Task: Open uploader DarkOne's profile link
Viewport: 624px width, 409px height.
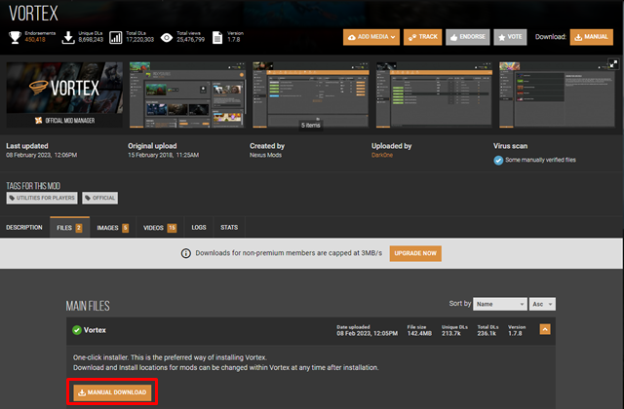Action: click(x=382, y=155)
